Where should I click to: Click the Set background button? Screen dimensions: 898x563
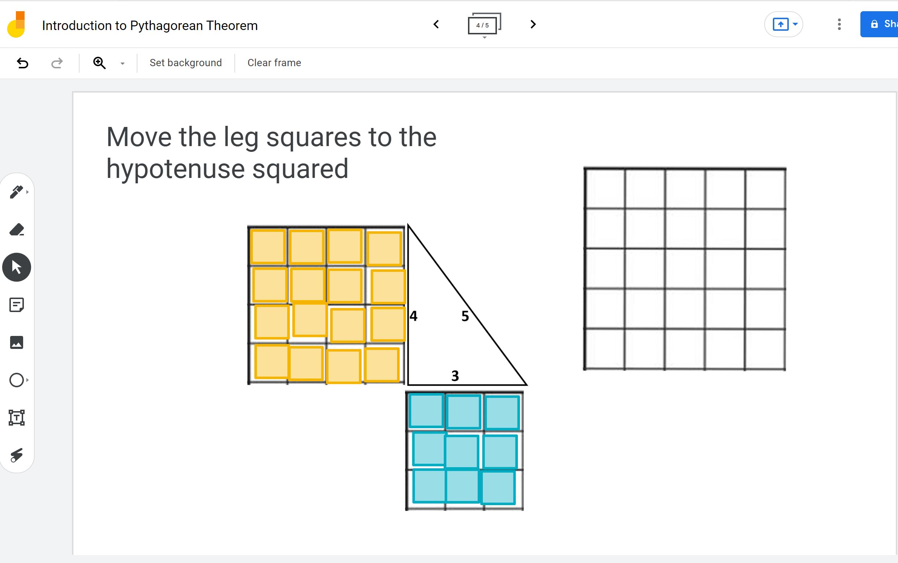click(x=185, y=63)
